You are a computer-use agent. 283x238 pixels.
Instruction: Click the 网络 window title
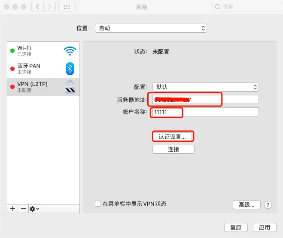[x=142, y=7]
